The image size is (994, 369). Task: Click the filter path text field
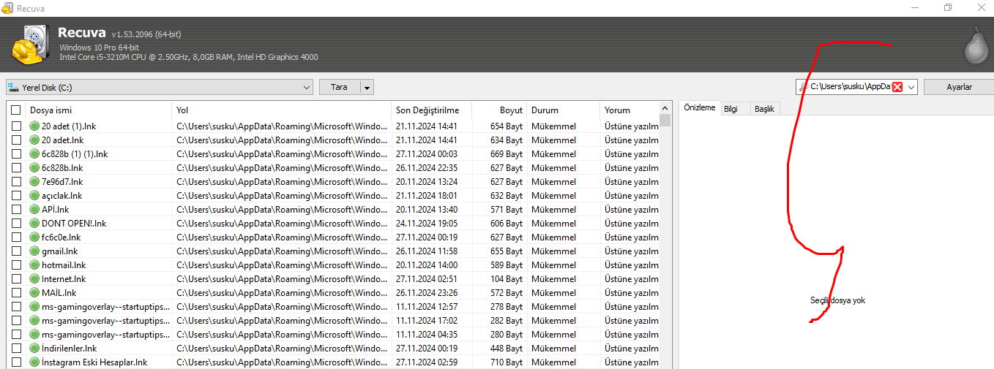[849, 87]
